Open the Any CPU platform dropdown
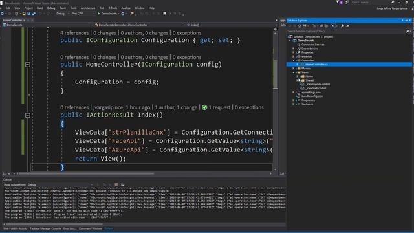 coord(83,14)
